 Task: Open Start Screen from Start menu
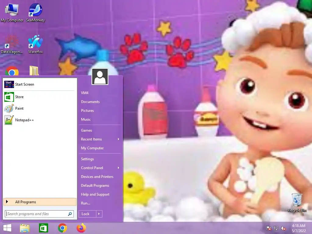[40, 84]
